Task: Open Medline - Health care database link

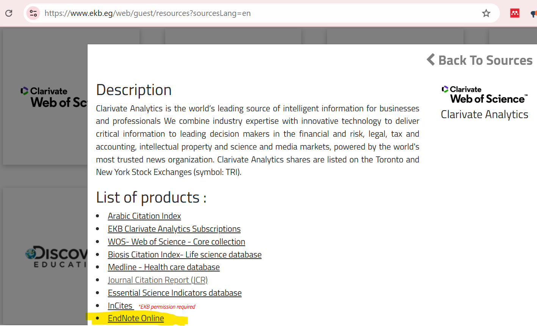Action: 164,267
